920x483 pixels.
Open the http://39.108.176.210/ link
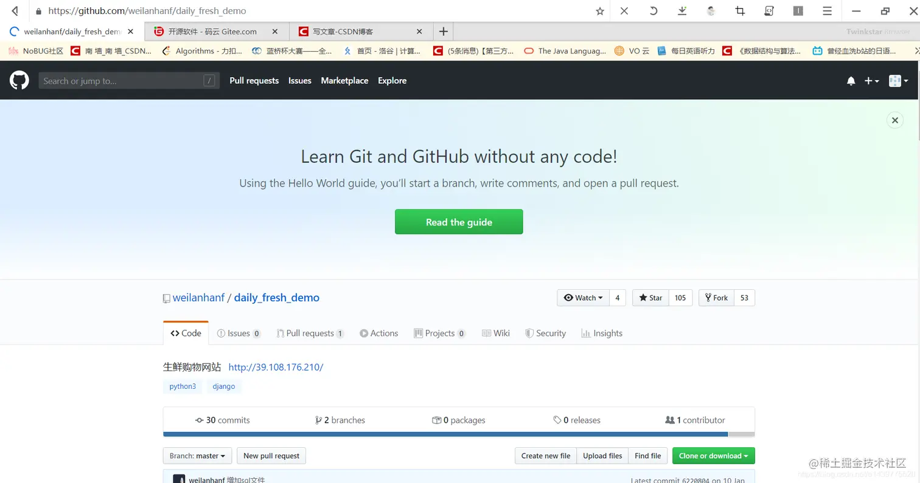(x=276, y=367)
